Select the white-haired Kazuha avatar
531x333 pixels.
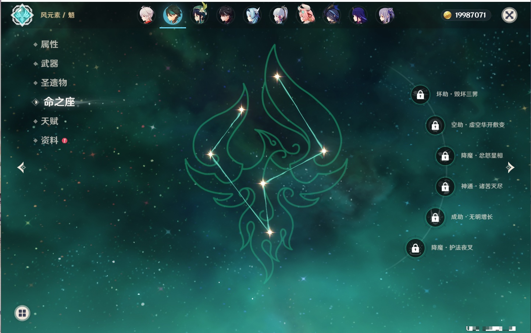pyautogui.click(x=146, y=15)
